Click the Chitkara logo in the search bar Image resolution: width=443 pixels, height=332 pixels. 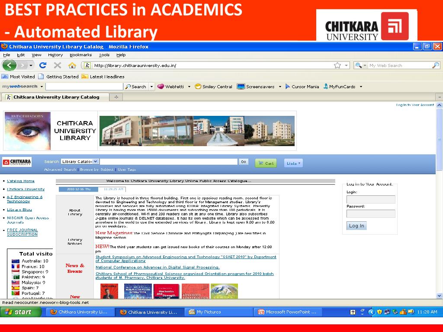point(17,162)
